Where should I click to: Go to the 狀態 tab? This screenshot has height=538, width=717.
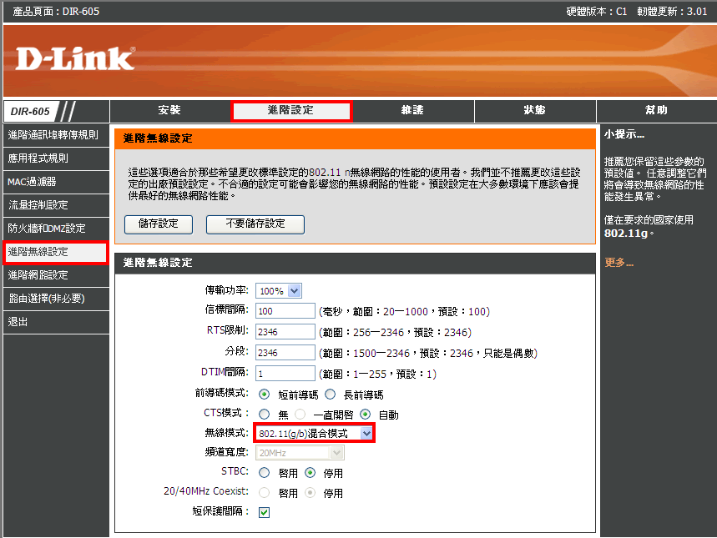(x=534, y=110)
